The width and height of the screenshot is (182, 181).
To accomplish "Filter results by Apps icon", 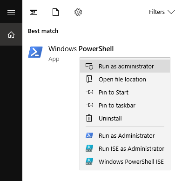I will (34, 12).
